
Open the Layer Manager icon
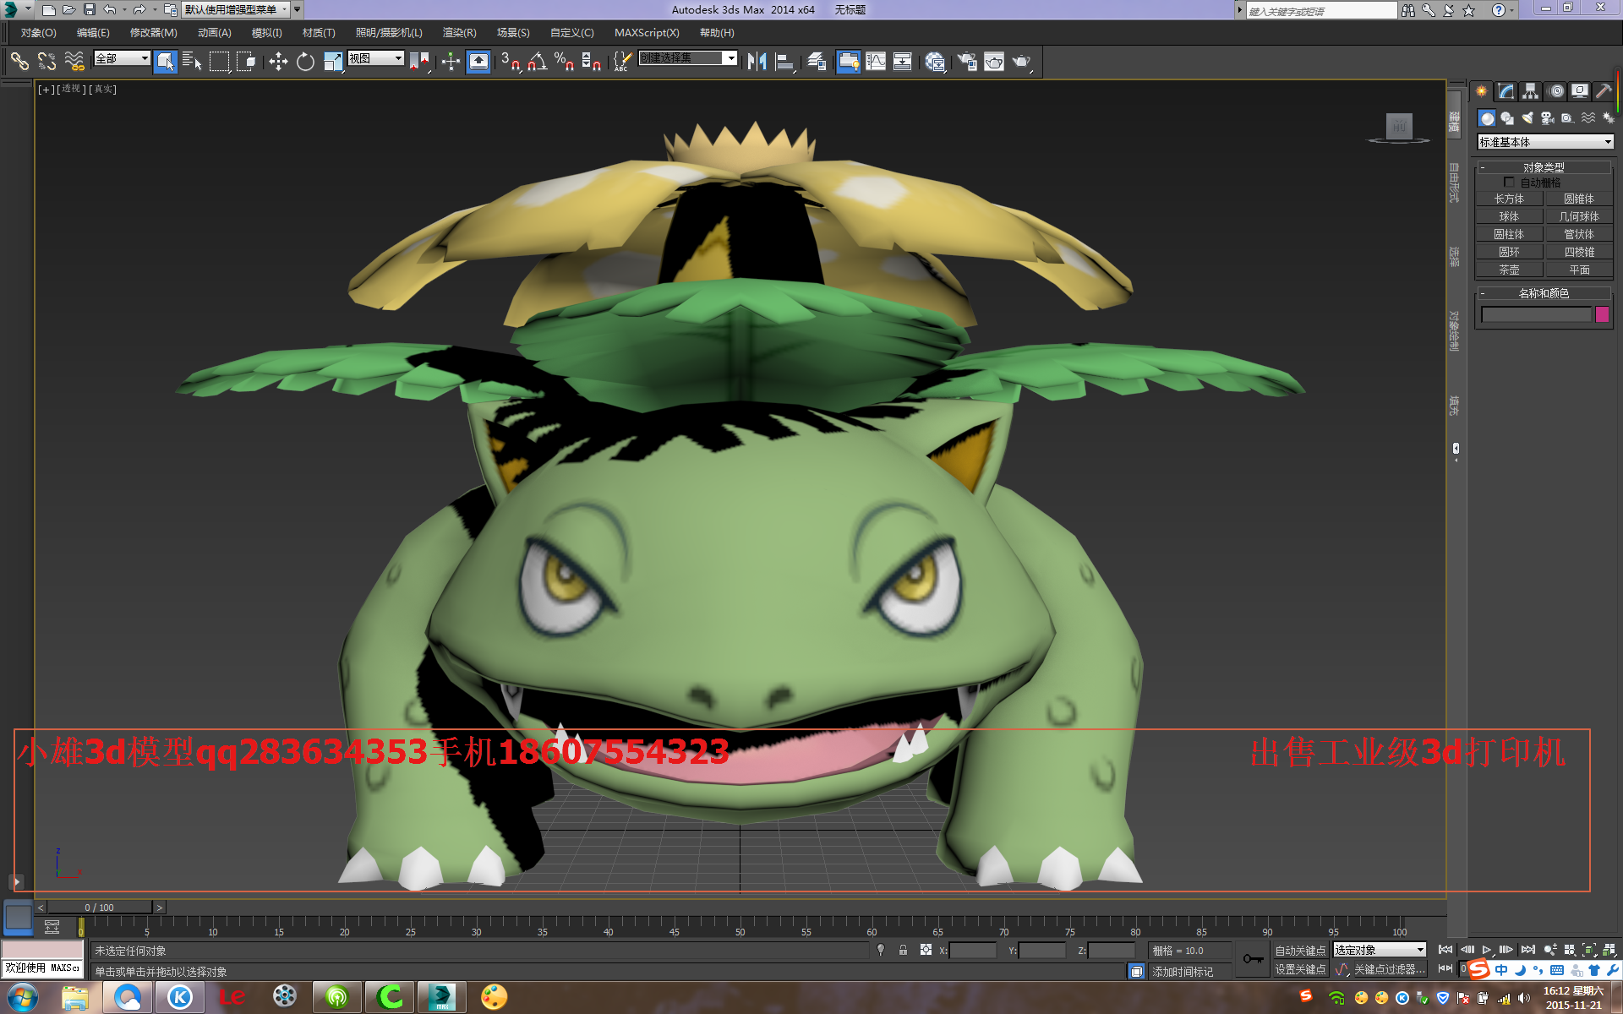click(817, 61)
